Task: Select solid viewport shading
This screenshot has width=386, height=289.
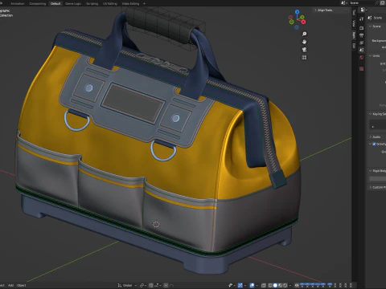Action: (x=275, y=285)
